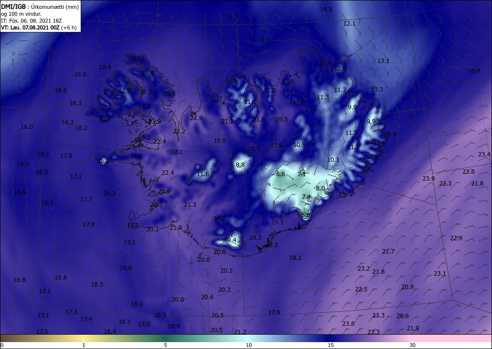
Task: Click the 16.2 value at Snæfellsnes tip
Action: coord(102,161)
